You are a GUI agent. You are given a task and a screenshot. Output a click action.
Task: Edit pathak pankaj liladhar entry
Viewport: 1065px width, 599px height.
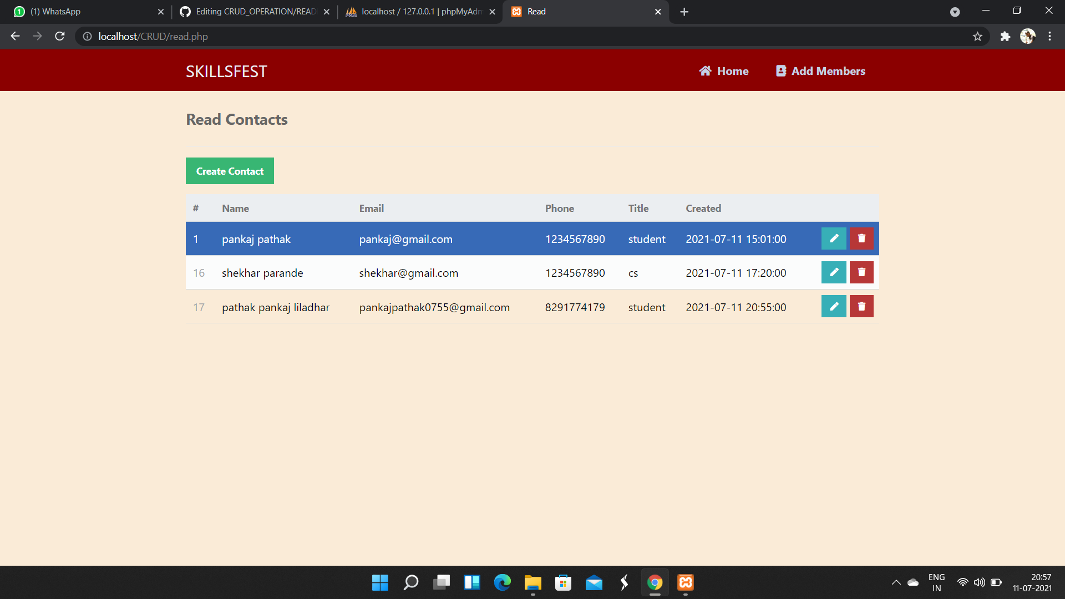(834, 306)
